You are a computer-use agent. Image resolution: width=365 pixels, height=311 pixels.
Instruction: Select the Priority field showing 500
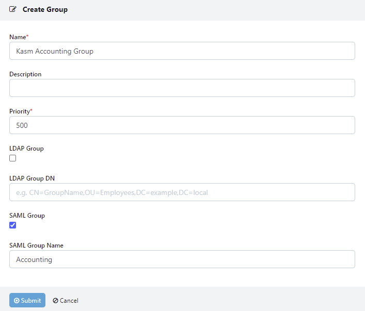tap(182, 125)
